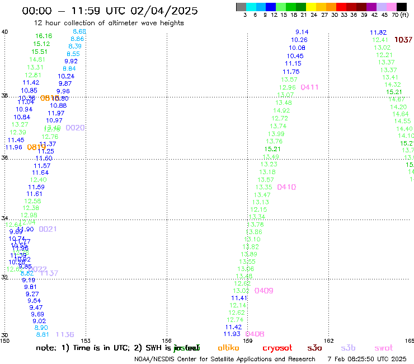
Task: Click the pink swot time label 0409
Action: pyautogui.click(x=264, y=291)
